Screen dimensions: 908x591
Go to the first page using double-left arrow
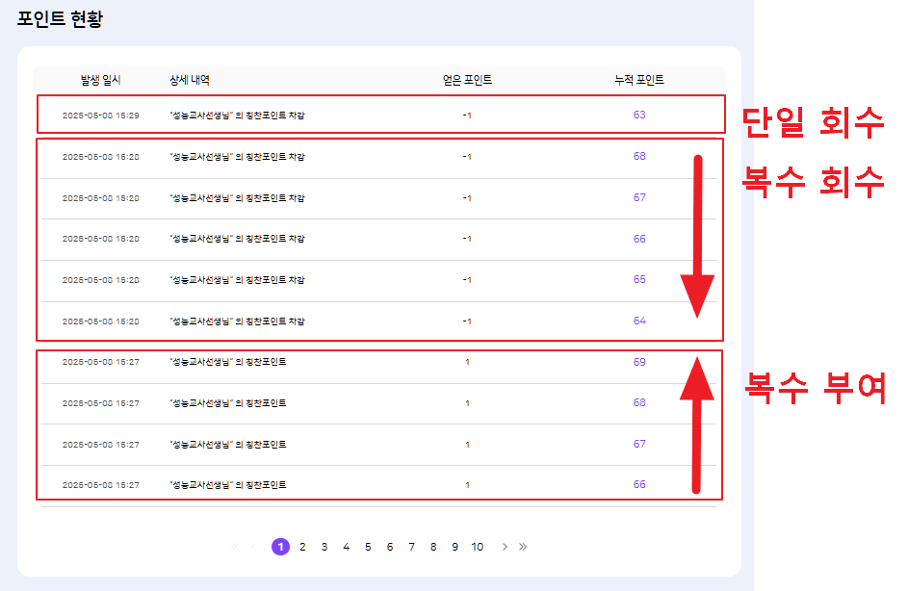(234, 547)
